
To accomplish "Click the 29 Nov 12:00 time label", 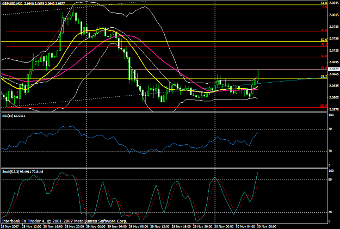I will (159, 227).
